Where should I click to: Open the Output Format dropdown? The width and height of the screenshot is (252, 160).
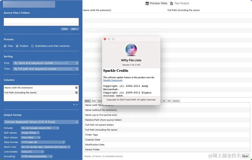[41, 122]
